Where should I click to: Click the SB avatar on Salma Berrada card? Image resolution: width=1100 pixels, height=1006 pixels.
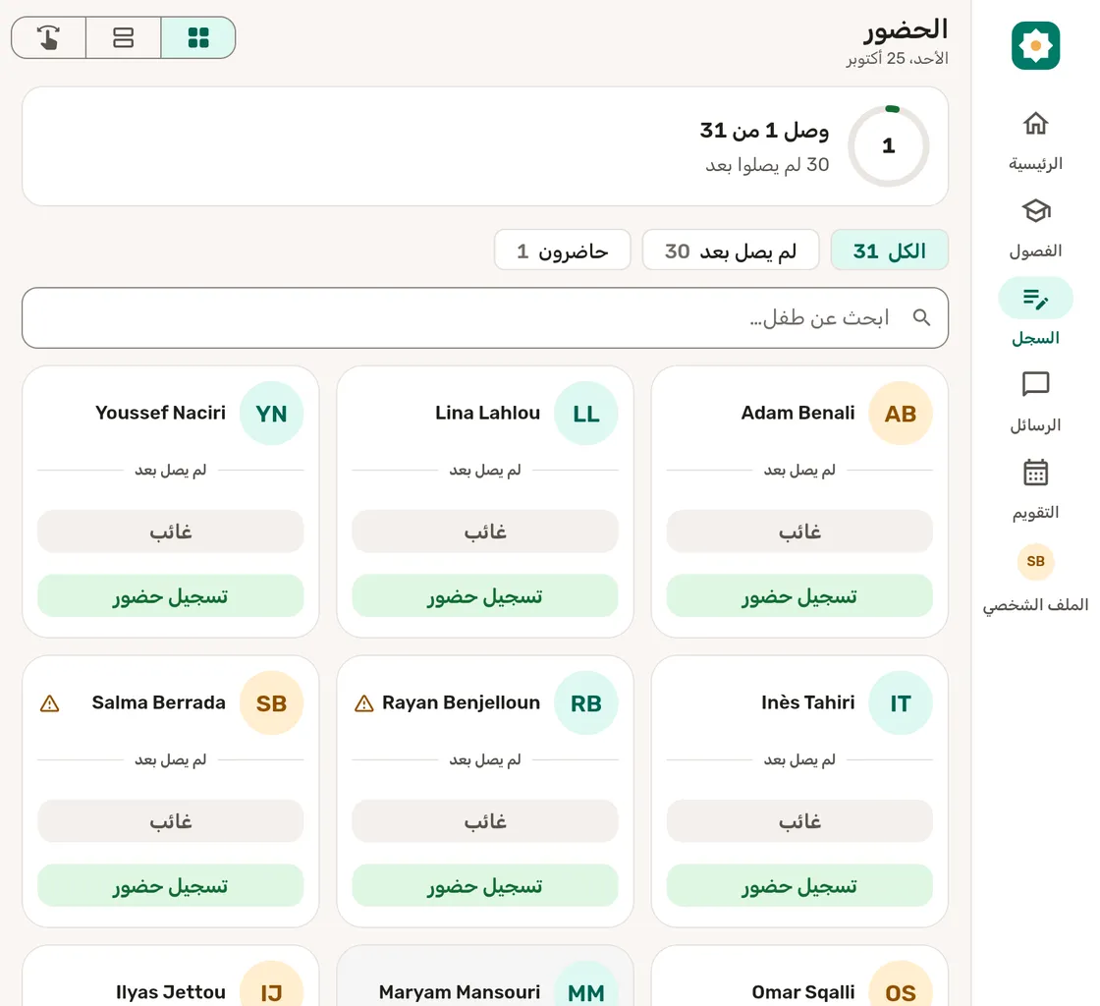[x=271, y=703]
